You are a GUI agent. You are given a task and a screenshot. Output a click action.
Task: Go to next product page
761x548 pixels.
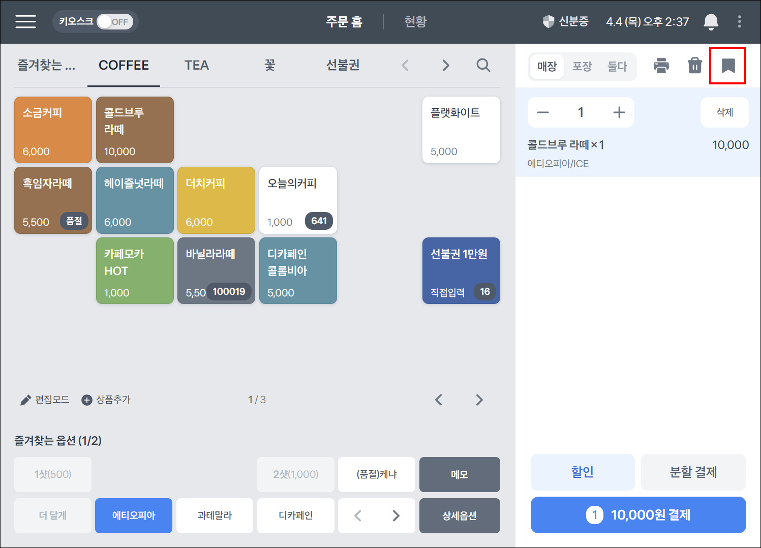(x=479, y=400)
